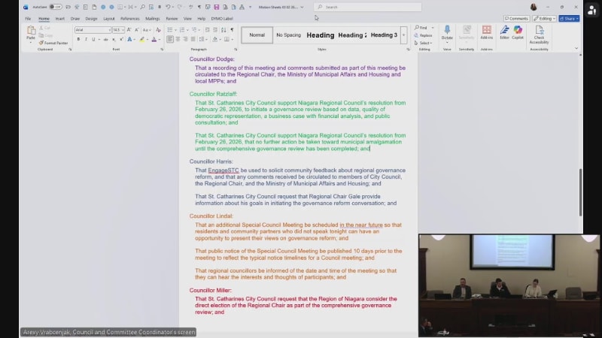The height and width of the screenshot is (338, 602).
Task: Open the Editing mode dropdown
Action: coord(544,18)
